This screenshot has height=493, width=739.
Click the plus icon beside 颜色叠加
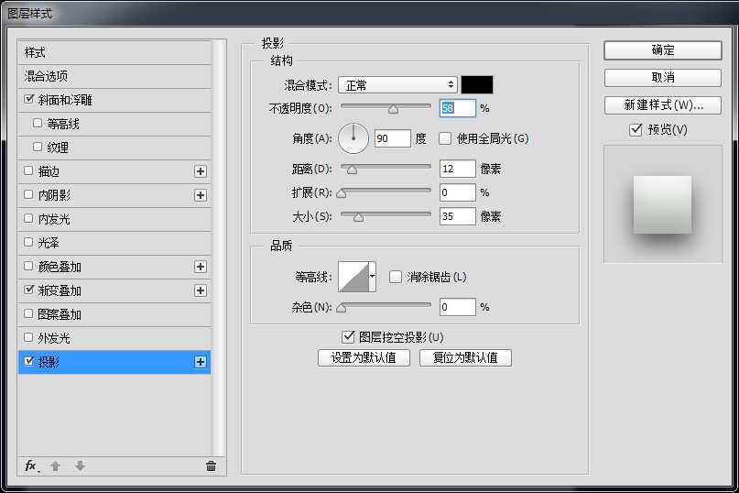click(x=201, y=267)
